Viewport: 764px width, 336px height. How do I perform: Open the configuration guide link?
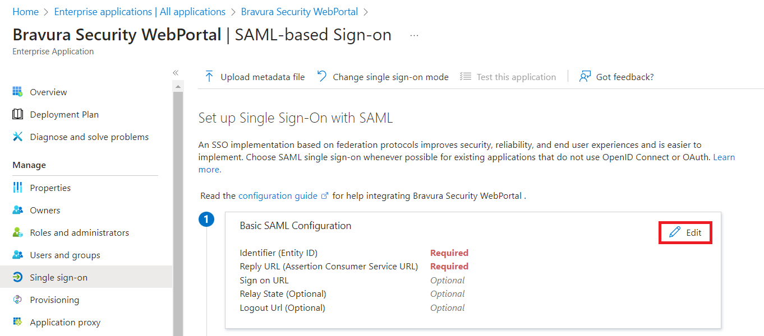pyautogui.click(x=279, y=195)
